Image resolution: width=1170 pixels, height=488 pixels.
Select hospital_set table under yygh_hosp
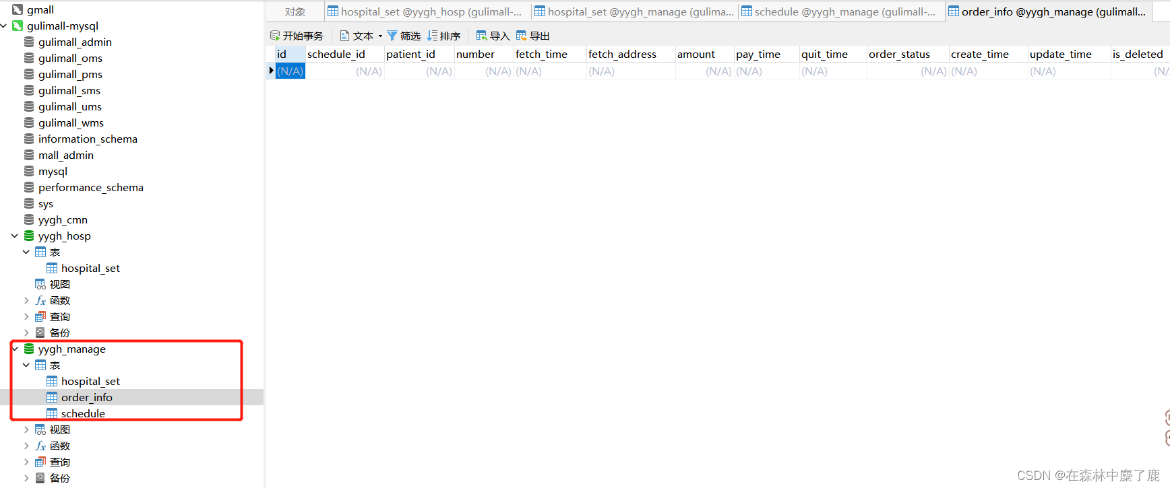90,268
